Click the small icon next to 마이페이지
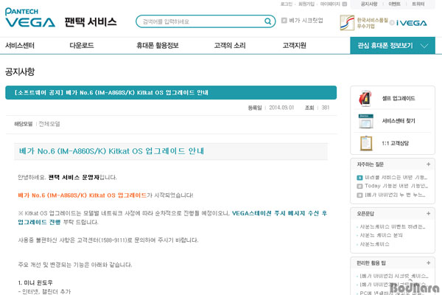This screenshot has width=442, height=295. tap(345, 4)
